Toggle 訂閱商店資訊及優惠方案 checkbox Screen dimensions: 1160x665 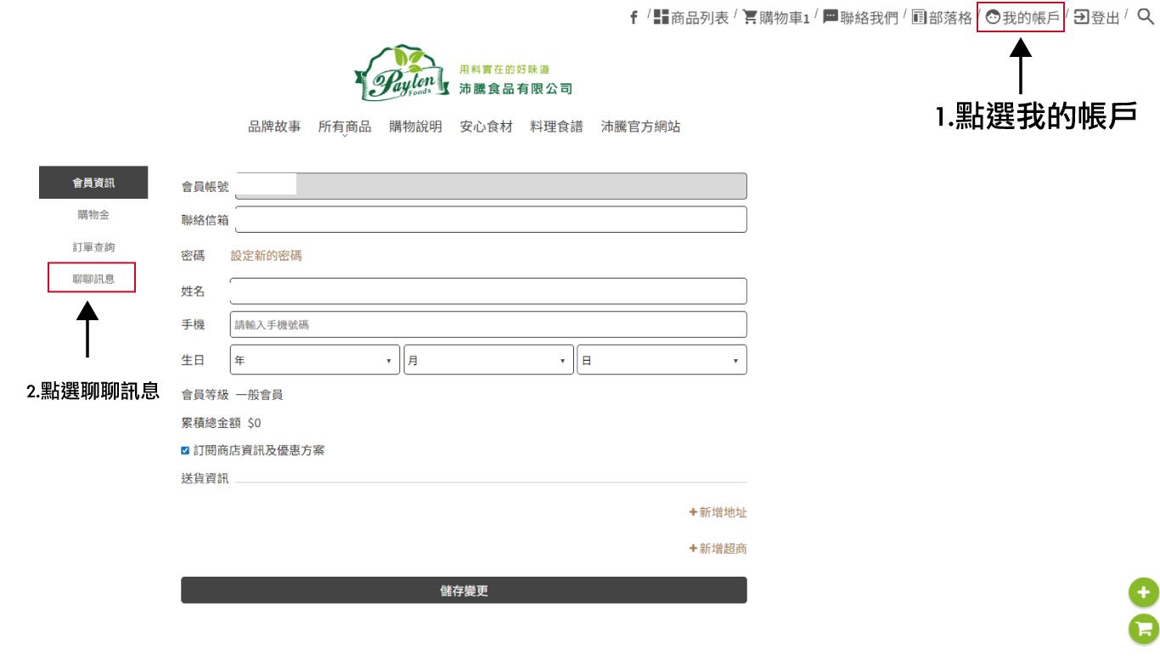point(186,451)
